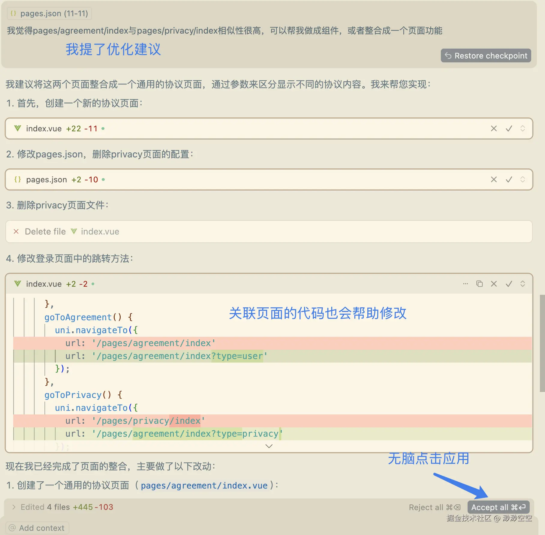Click added line '/pages/agreement/index?type=user'

point(272,356)
